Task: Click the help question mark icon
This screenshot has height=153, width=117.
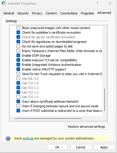Action: (x=97, y=3)
